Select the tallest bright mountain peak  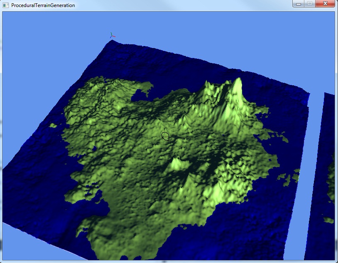237,86
